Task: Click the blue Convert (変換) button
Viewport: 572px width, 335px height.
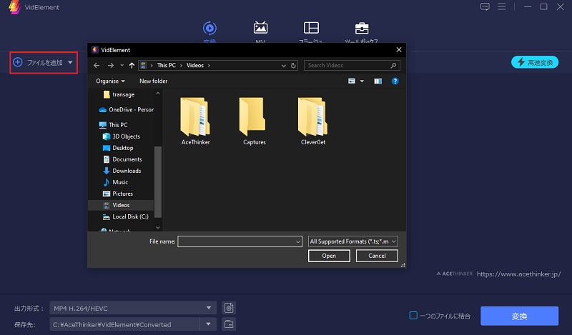Action: (519, 316)
